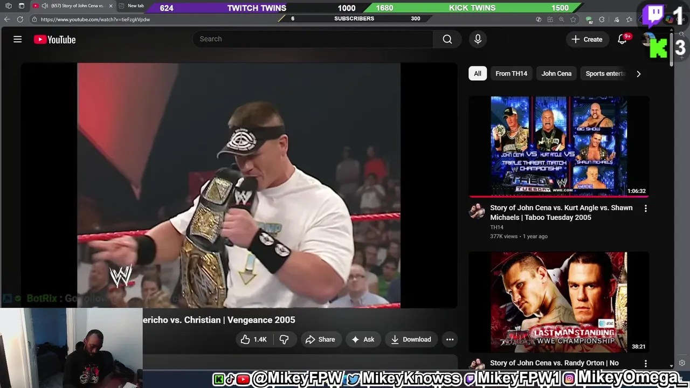Click the video title ending Vengeance 2005

click(219, 320)
